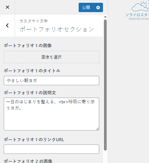This screenshot has width=149, height=163.
Task: Click the ポートフォリオセクション heading
Action: (x=57, y=29)
